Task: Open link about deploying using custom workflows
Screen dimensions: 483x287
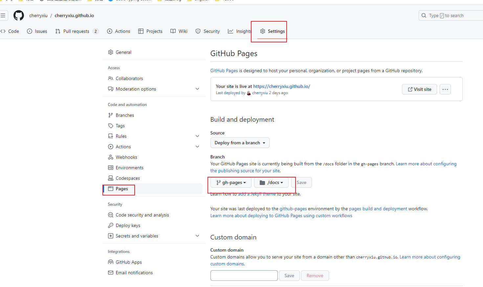Action: point(281,215)
